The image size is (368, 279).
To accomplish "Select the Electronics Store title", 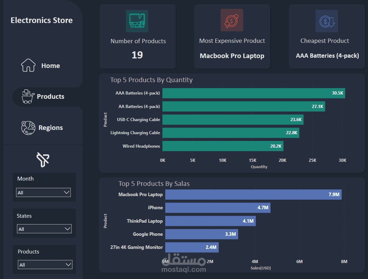I will pyautogui.click(x=41, y=20).
